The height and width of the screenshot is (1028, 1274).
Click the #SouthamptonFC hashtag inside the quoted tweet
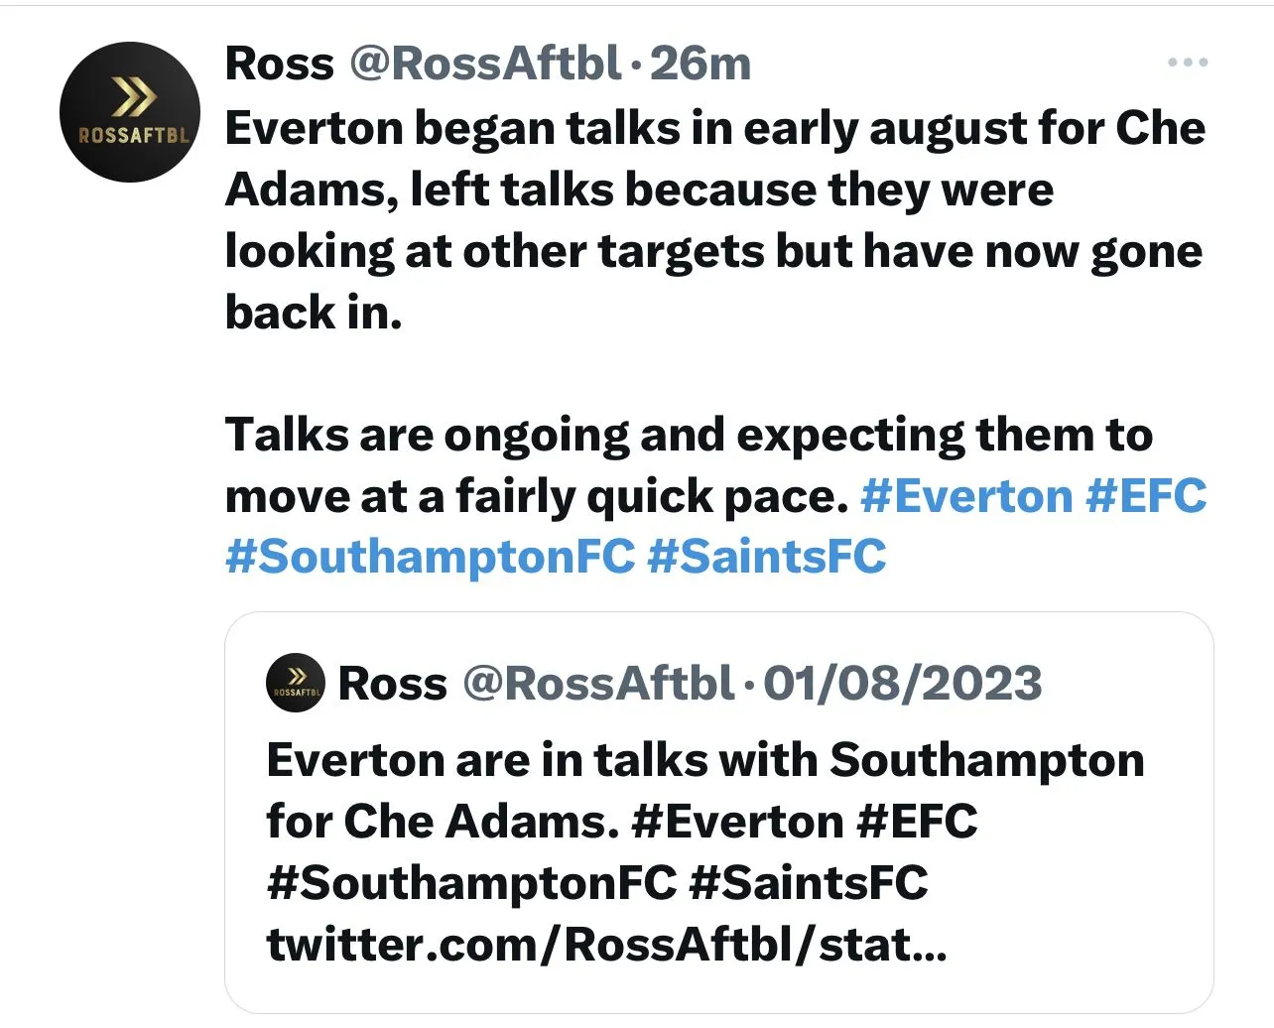471,882
